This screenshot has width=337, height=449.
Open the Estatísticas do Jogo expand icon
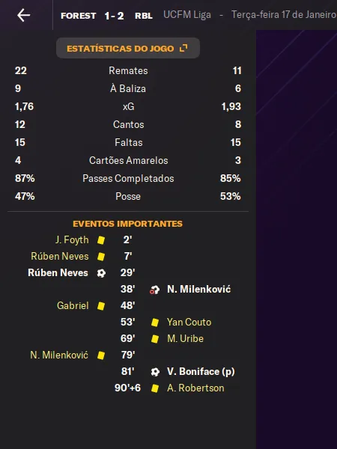pos(183,48)
